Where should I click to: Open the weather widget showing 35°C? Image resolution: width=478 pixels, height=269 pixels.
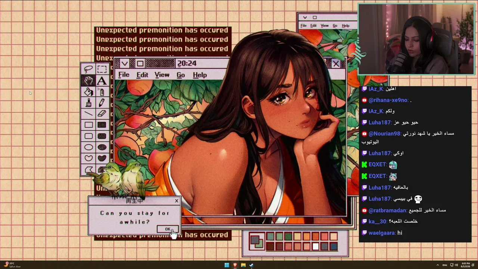(x=12, y=265)
